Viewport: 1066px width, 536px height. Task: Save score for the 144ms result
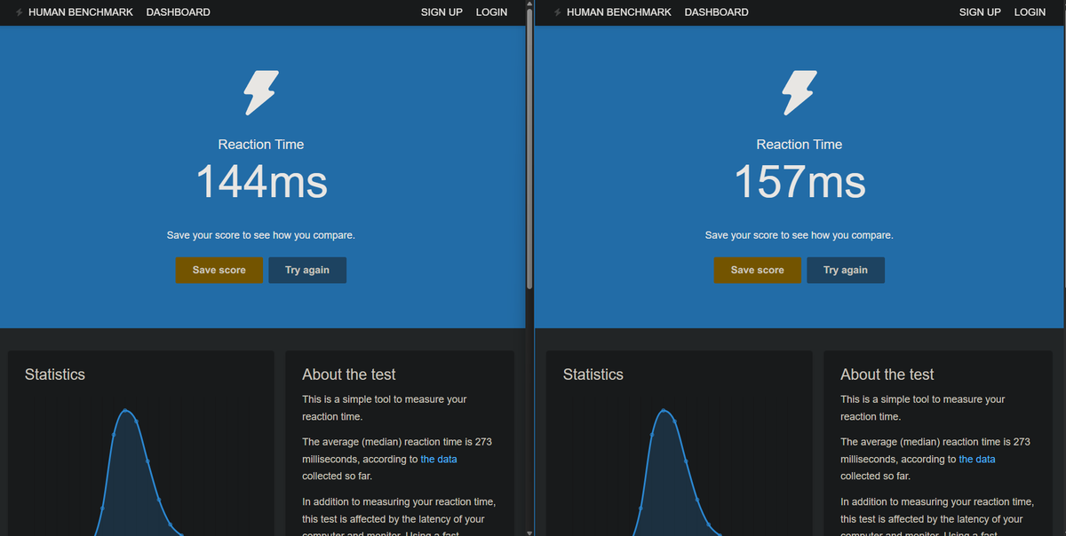[219, 270]
